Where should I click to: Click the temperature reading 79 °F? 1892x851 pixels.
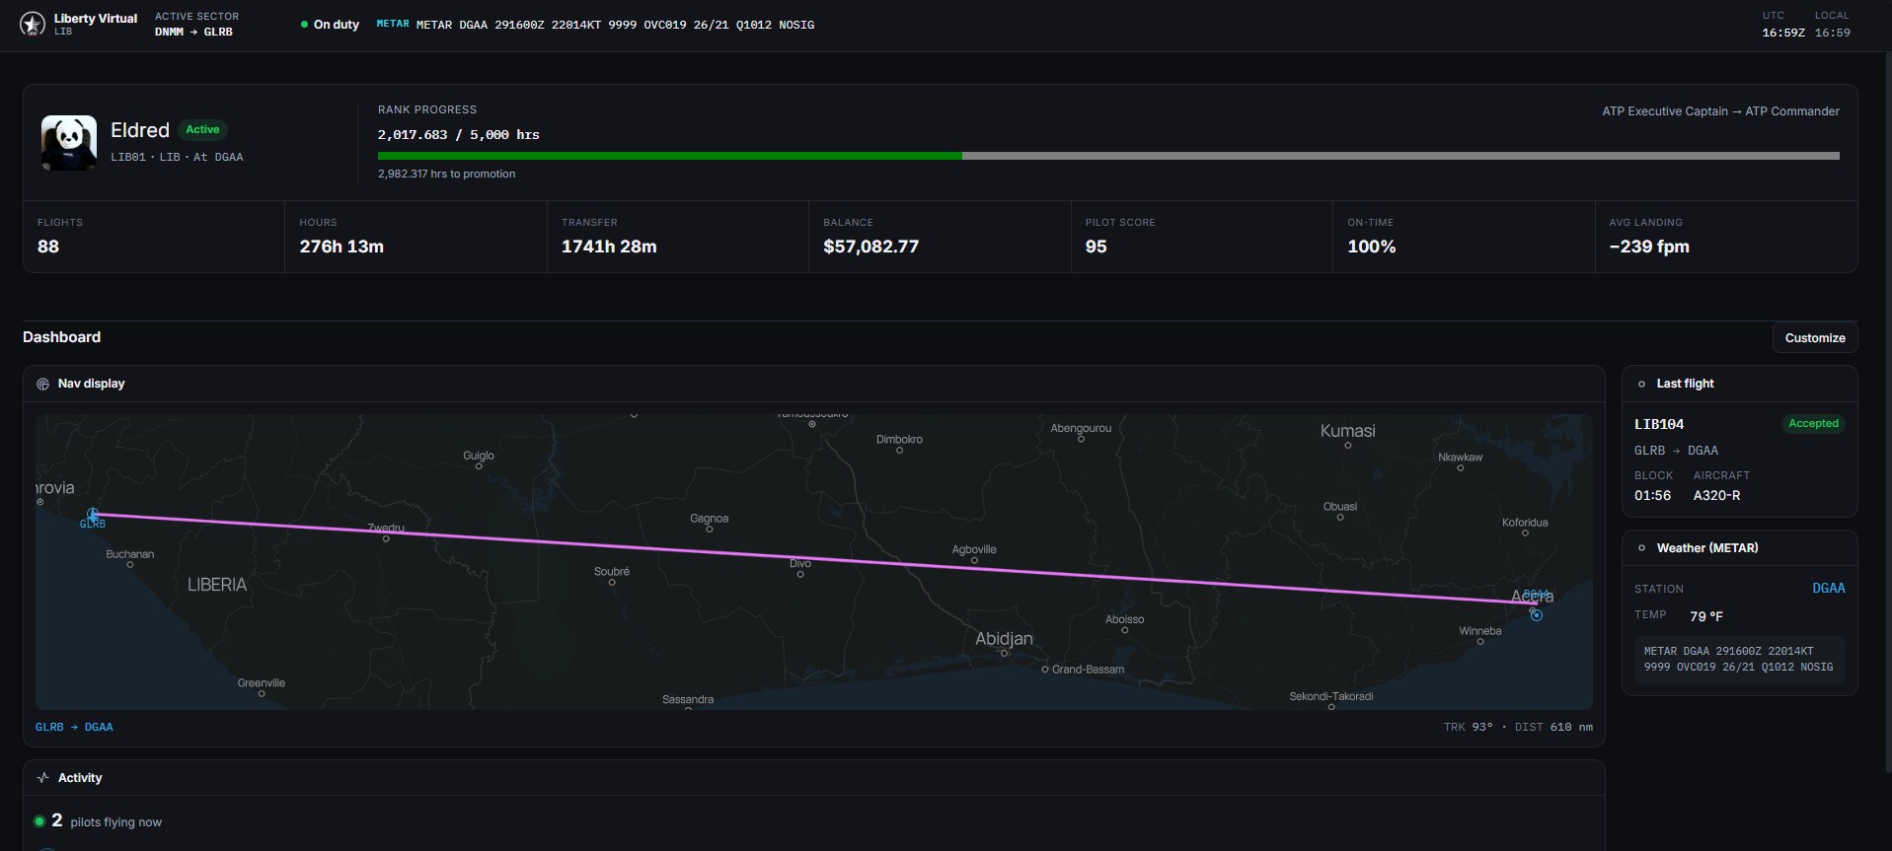point(1706,616)
